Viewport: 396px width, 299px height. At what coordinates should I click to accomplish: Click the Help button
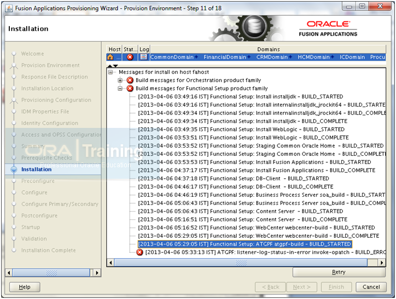tap(25, 287)
